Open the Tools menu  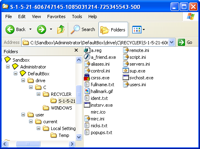point(77,17)
